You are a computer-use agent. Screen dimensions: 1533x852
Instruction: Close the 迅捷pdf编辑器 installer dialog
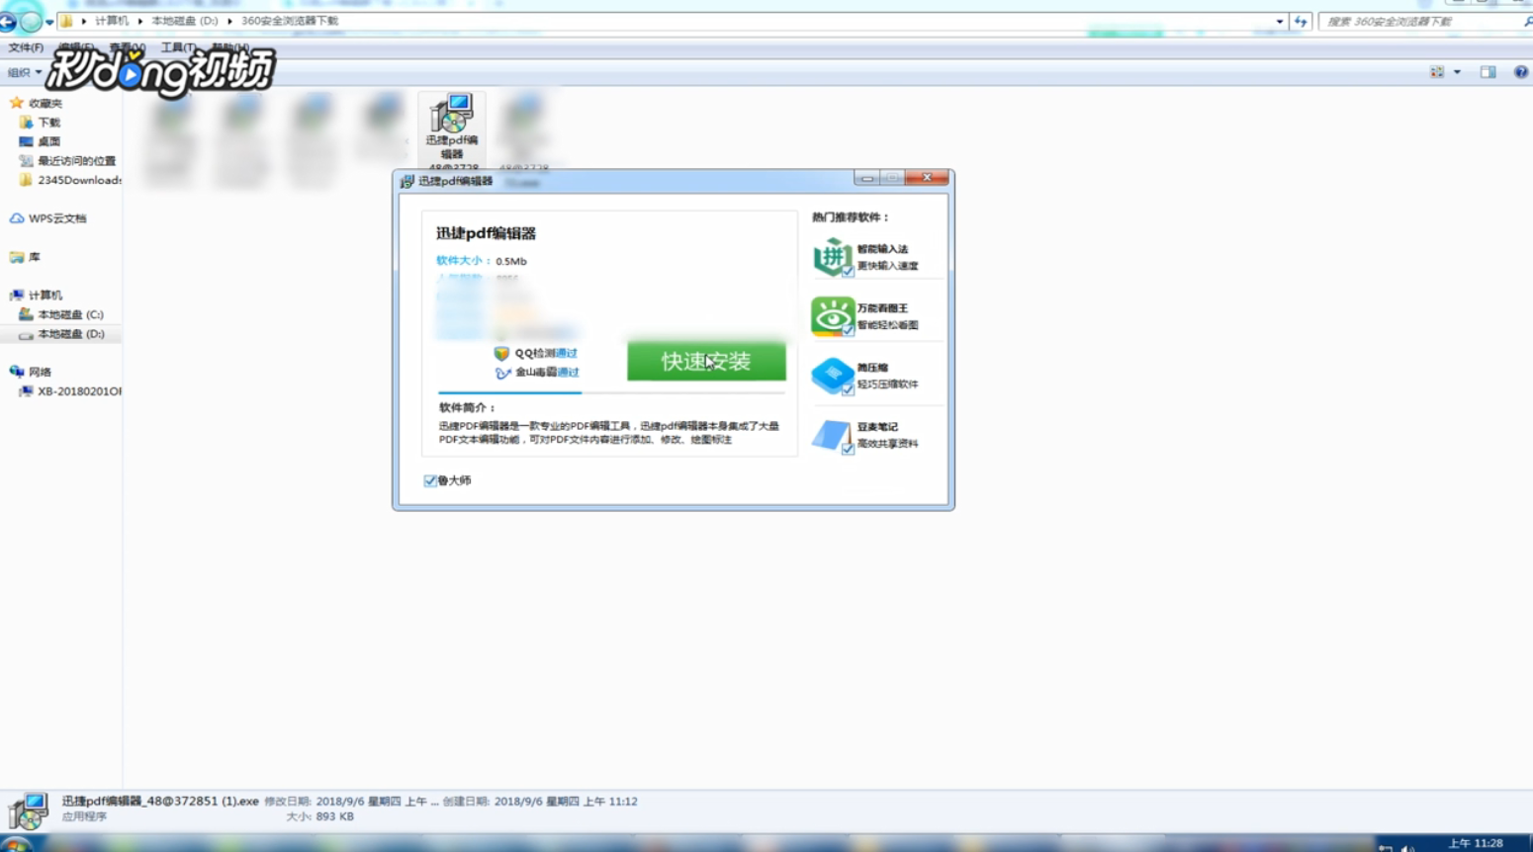pos(927,178)
